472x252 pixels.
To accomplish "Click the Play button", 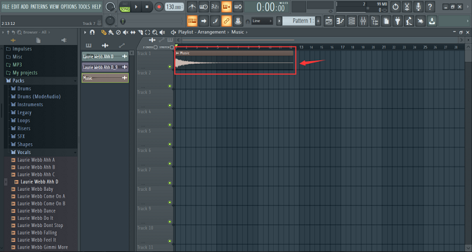I will 136,7.
